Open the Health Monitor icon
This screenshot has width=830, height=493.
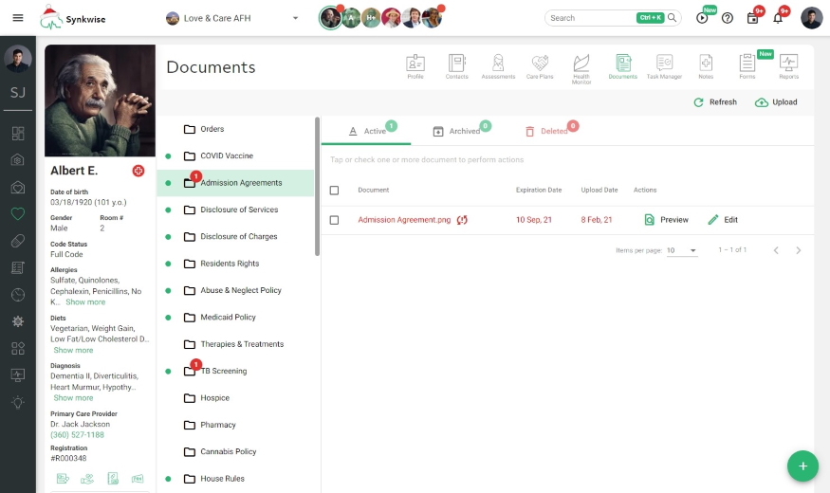click(x=581, y=66)
